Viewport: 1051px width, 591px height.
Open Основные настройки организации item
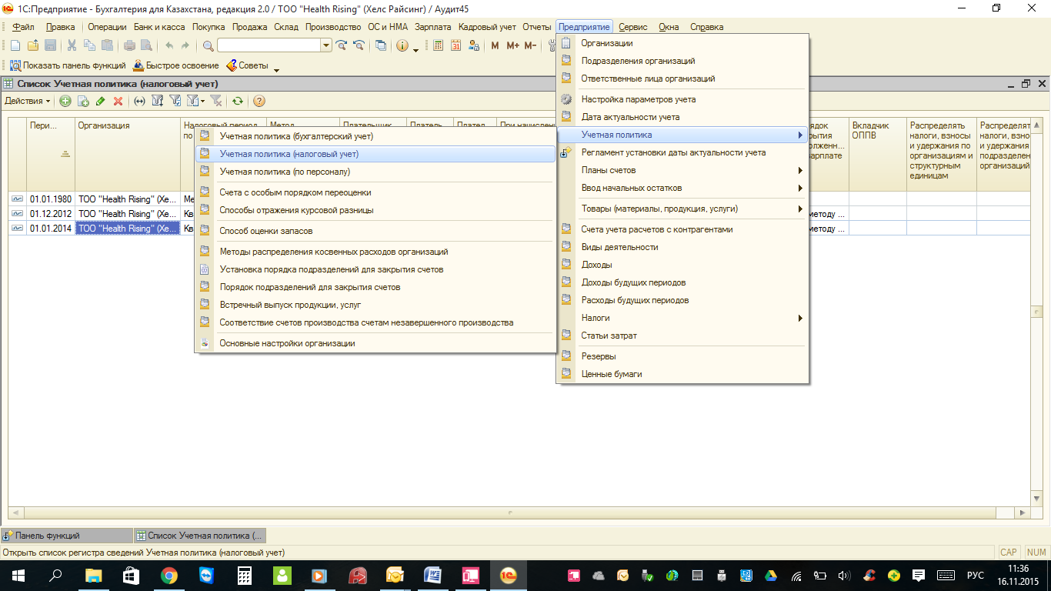(x=375, y=343)
